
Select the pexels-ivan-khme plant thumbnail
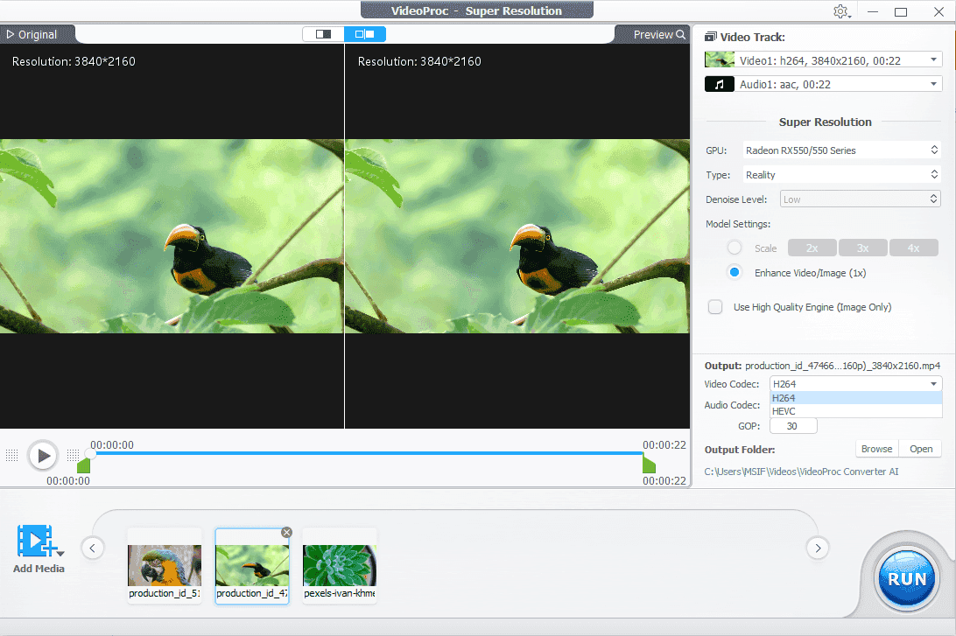pyautogui.click(x=340, y=566)
